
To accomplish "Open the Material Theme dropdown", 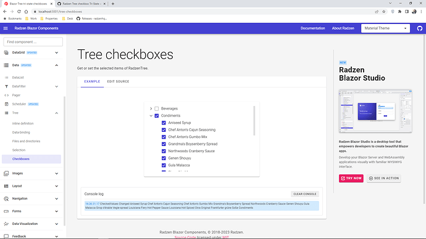I will [x=385, y=28].
